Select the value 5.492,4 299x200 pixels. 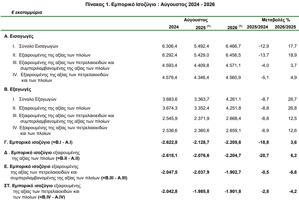[201, 46]
